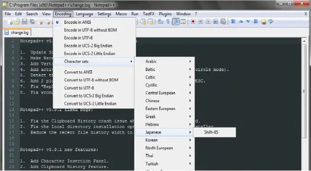
Task: Click the spell check ABC icon
Action: click(x=271, y=22)
